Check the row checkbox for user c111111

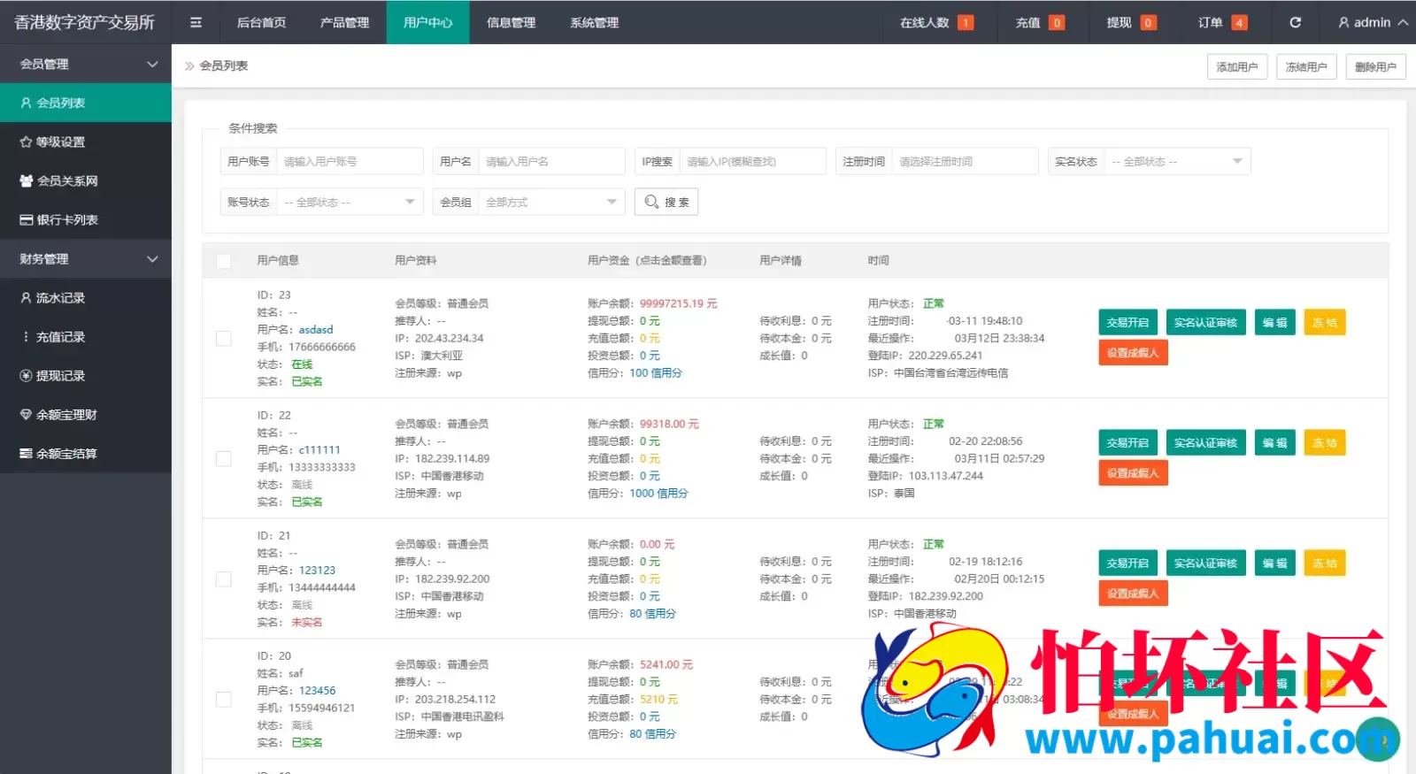[224, 458]
